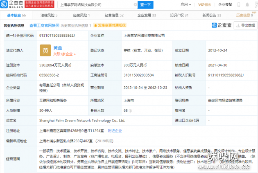Select the registration status 存续 text
This screenshot has width=258, height=173.
(x=143, y=50)
